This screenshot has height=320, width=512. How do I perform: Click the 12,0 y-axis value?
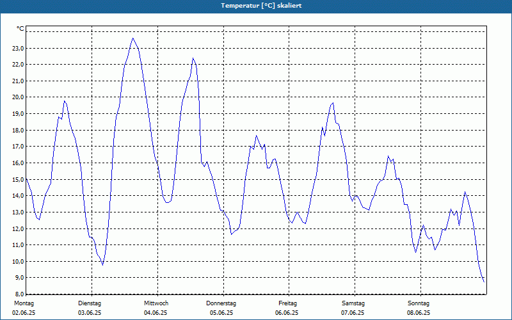point(18,228)
